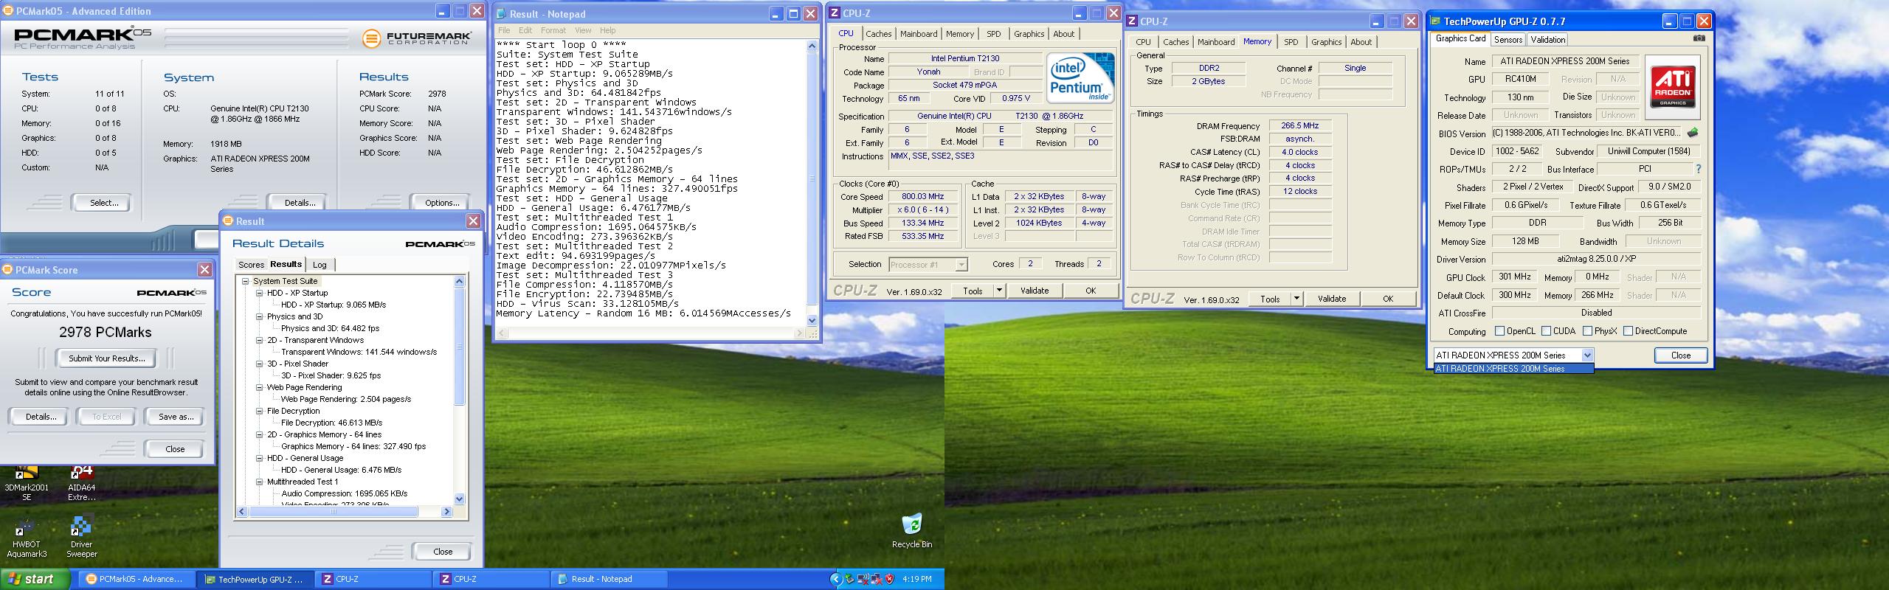Click Submit Your Results button
1889x590 pixels.
click(106, 358)
